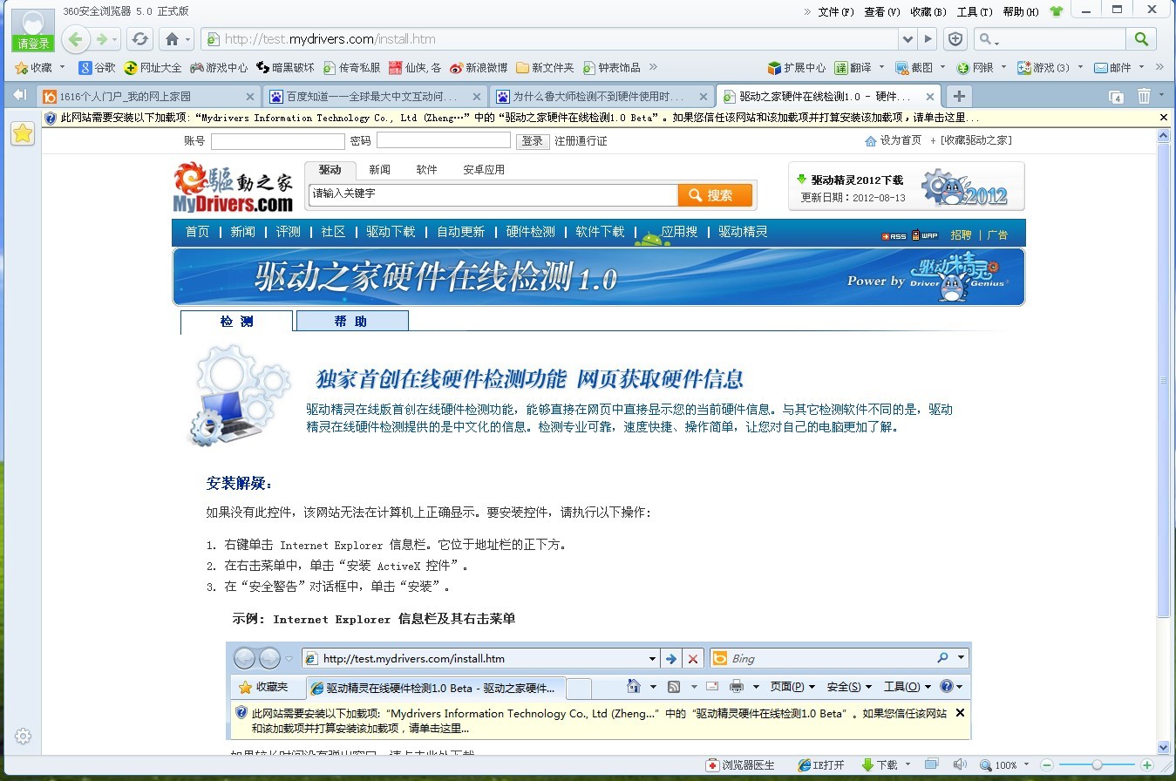Viewport: 1176px width, 781px height.
Task: Open the 收藏 favorites star in bookmark bar
Action: (33, 67)
